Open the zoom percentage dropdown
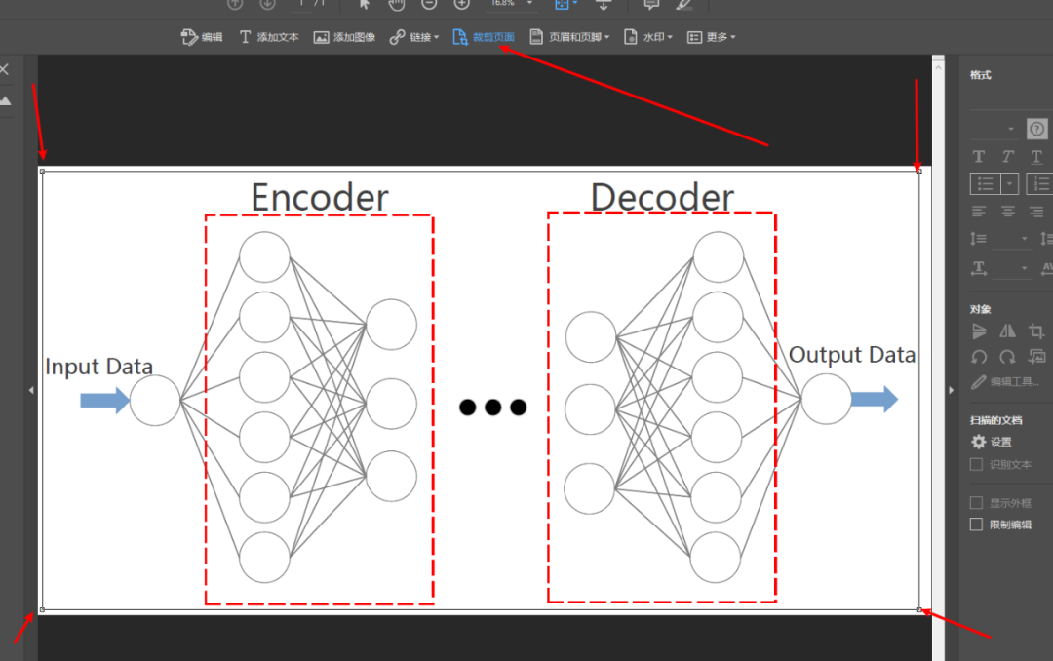Screen dimensions: 1053x661 point(529,3)
